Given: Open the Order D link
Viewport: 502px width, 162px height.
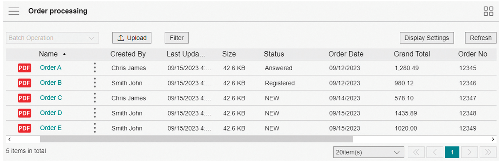Looking at the screenshot, I should (x=51, y=113).
